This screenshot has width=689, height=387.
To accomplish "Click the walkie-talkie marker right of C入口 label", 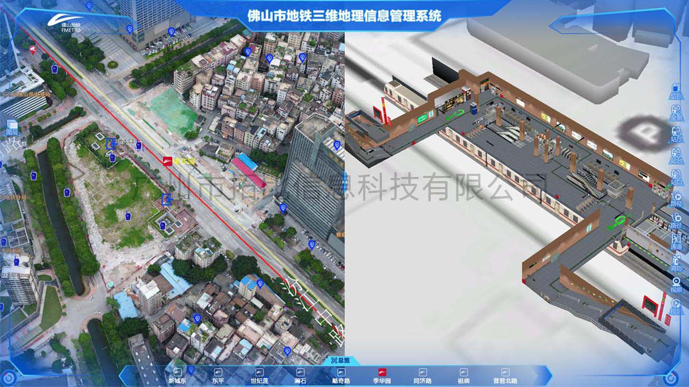I will pos(138,146).
